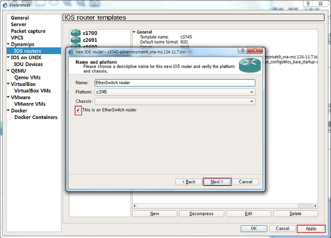Click the large router icon in wizard header
Image resolution: width=331 pixels, height=238 pixels.
click(x=250, y=65)
